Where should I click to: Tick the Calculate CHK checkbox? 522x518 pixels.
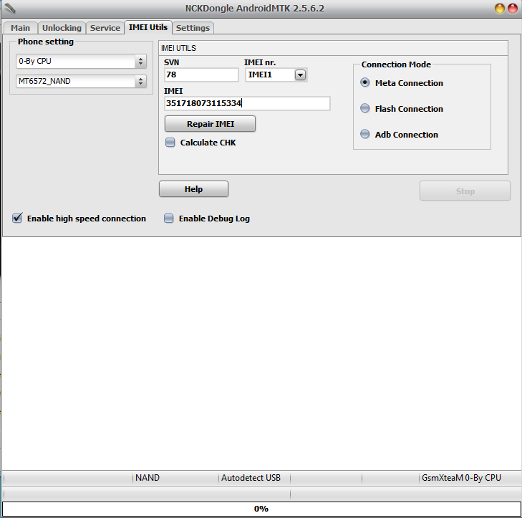(x=170, y=143)
